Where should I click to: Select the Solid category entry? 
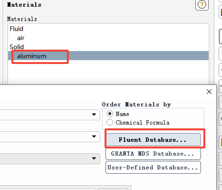click(17, 47)
